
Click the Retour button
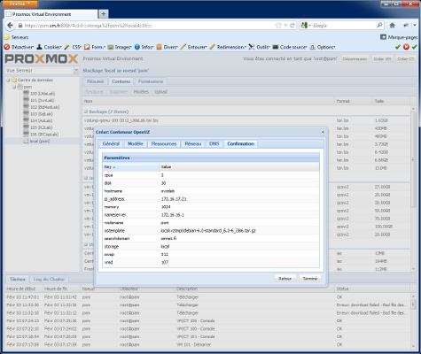click(285, 278)
